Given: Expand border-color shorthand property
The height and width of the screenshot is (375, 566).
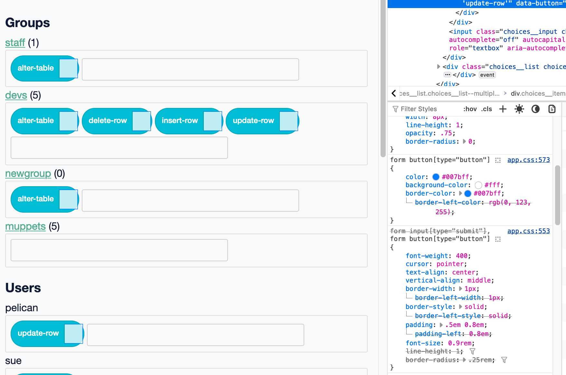Looking at the screenshot, I should (x=461, y=193).
